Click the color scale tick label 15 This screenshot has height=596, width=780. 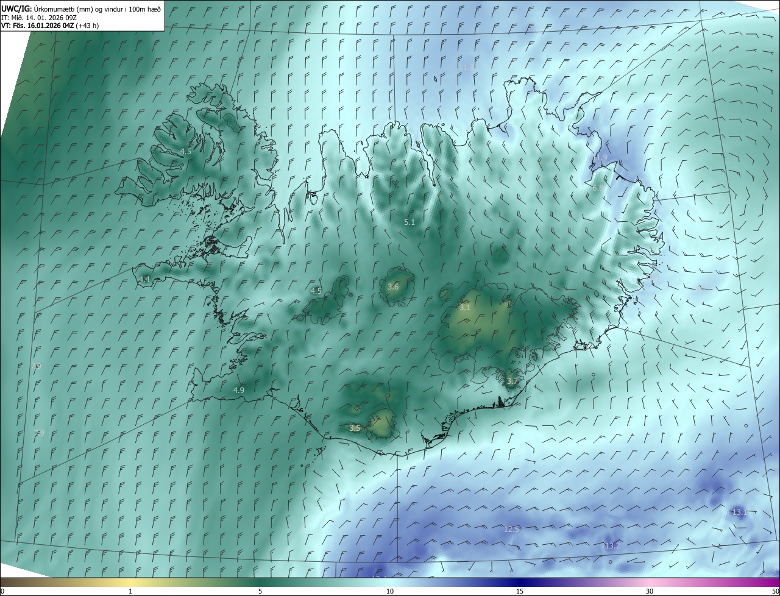point(520,591)
